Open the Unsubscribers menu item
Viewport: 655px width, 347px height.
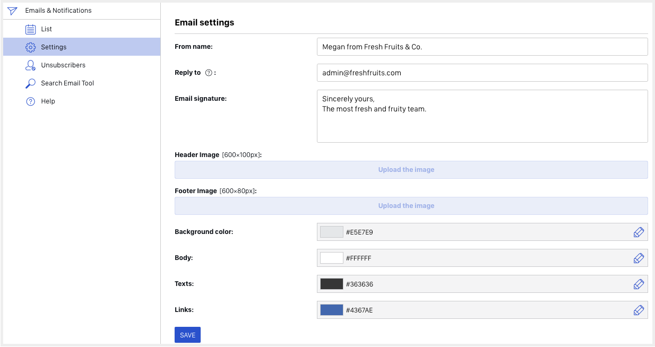(63, 65)
